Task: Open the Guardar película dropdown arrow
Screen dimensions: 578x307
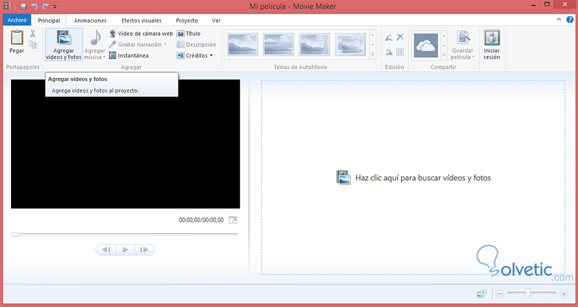Action: [473, 58]
